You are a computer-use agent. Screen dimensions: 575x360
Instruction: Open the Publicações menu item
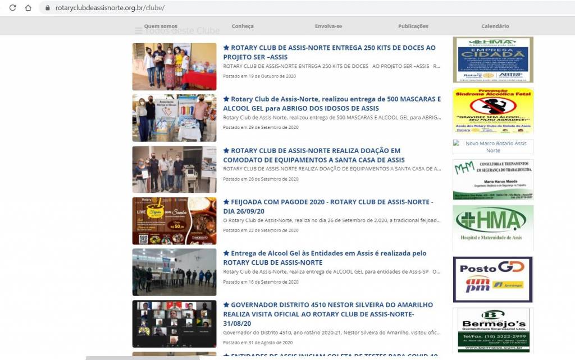pyautogui.click(x=413, y=26)
